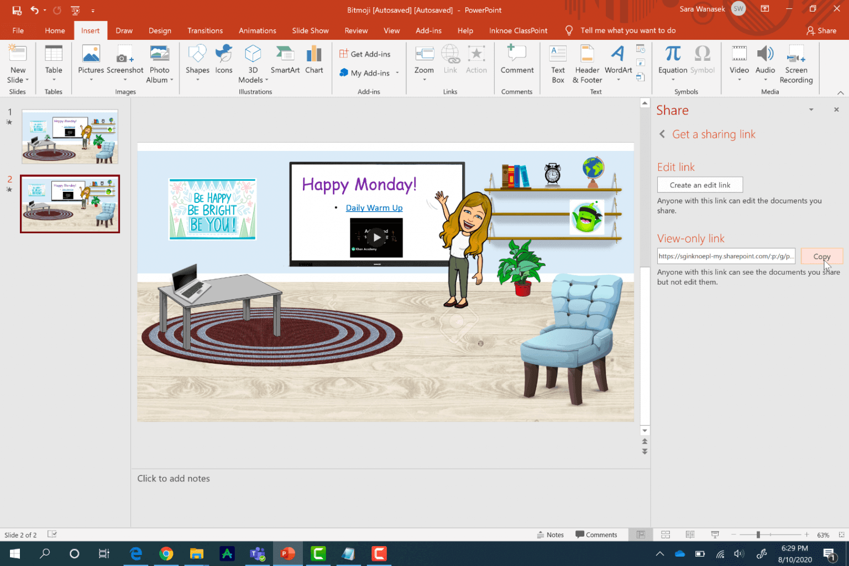849x566 pixels.
Task: Insert a new Comment
Action: pyautogui.click(x=516, y=61)
